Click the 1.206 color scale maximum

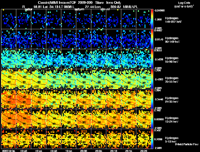coord(157,70)
